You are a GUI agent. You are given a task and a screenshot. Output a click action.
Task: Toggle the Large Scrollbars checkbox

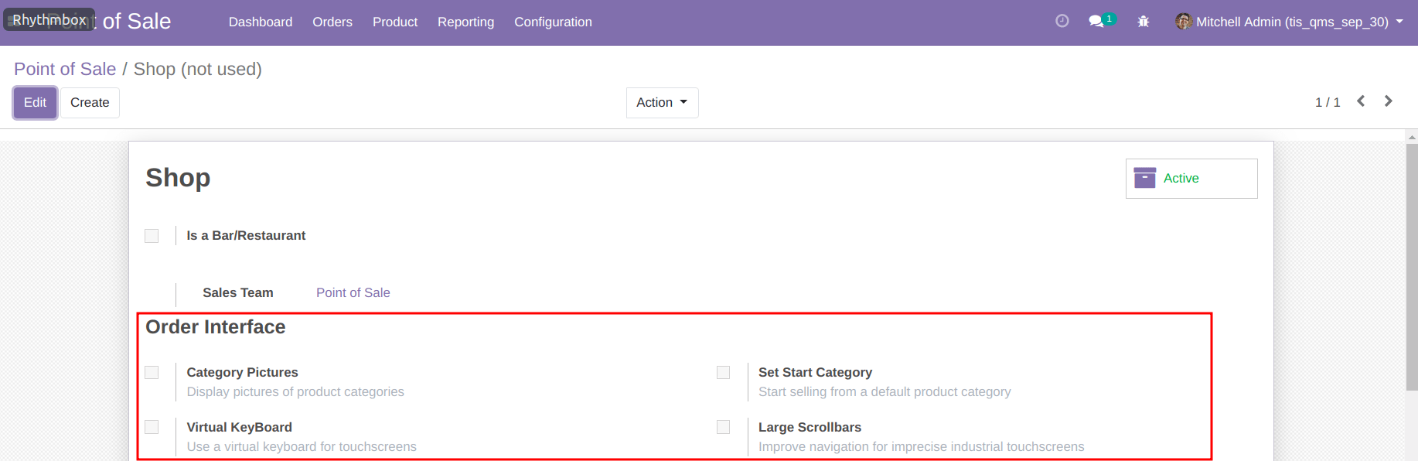724,428
